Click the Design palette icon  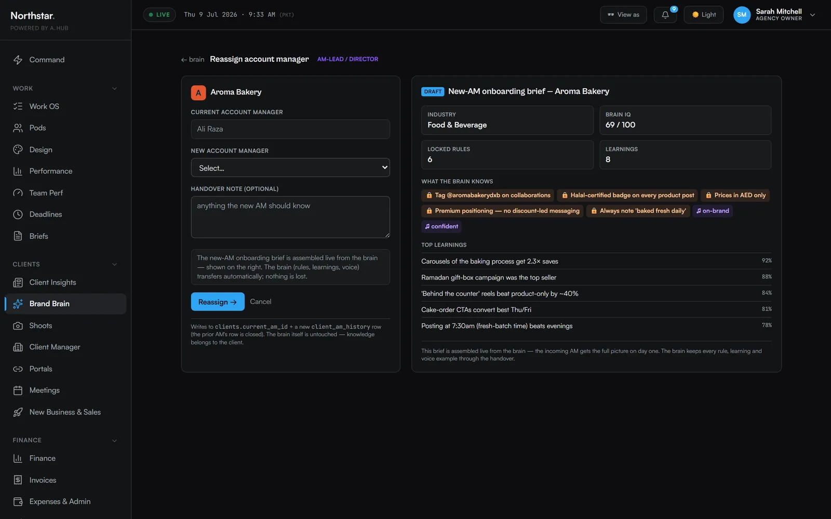tap(18, 149)
